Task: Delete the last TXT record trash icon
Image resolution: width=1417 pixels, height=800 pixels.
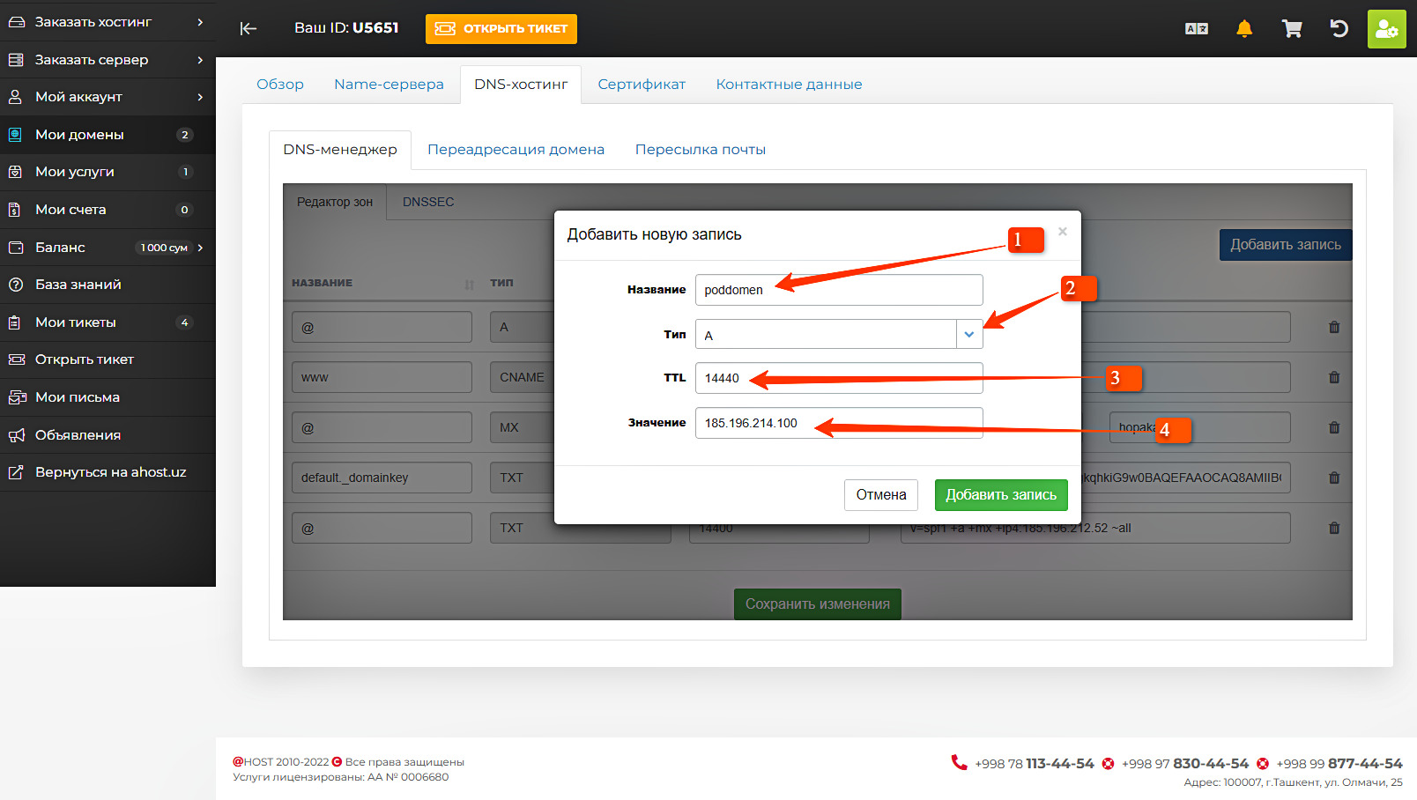Action: coord(1334,528)
